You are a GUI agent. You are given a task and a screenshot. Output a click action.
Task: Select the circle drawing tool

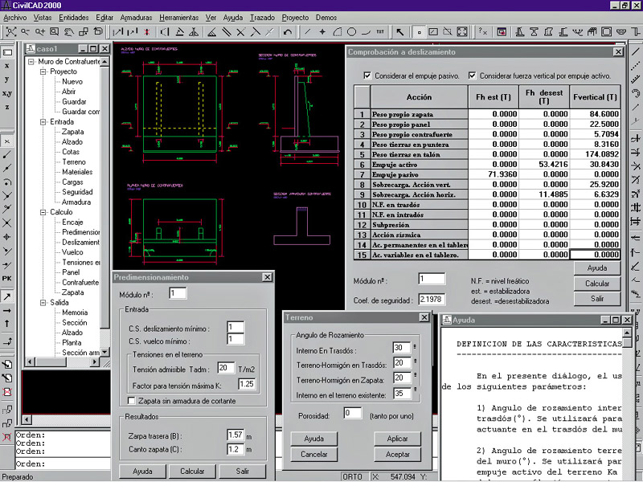click(x=352, y=32)
